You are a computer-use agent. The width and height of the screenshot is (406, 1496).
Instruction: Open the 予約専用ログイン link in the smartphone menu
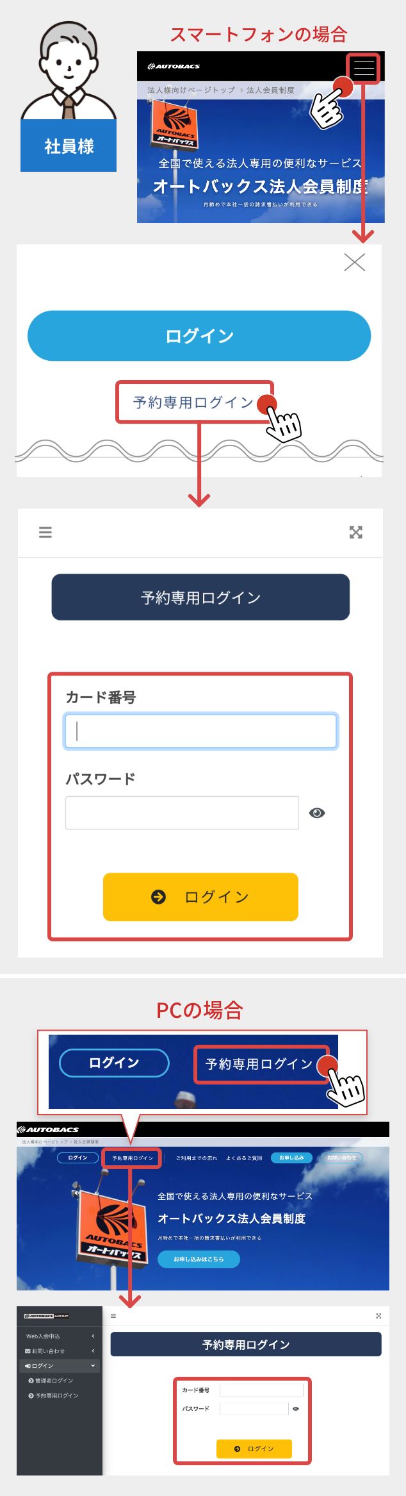click(x=193, y=403)
